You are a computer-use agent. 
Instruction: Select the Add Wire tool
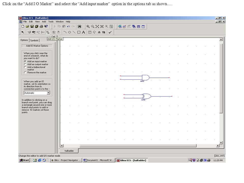coord(29,32)
